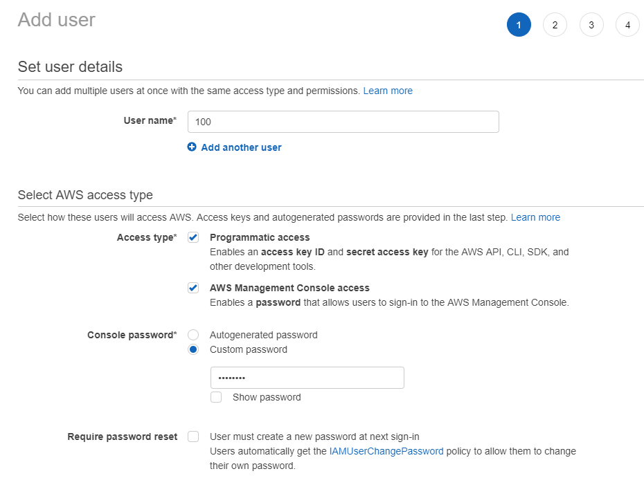Image resolution: width=644 pixels, height=496 pixels.
Task: Open Learn more link under Set user details
Action: tap(388, 91)
